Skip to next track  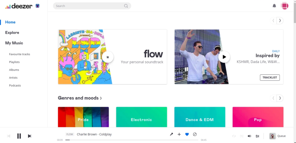30,136
